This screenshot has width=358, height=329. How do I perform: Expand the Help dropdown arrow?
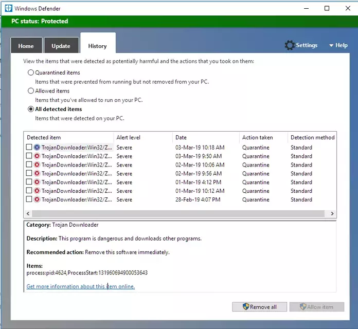(x=331, y=45)
